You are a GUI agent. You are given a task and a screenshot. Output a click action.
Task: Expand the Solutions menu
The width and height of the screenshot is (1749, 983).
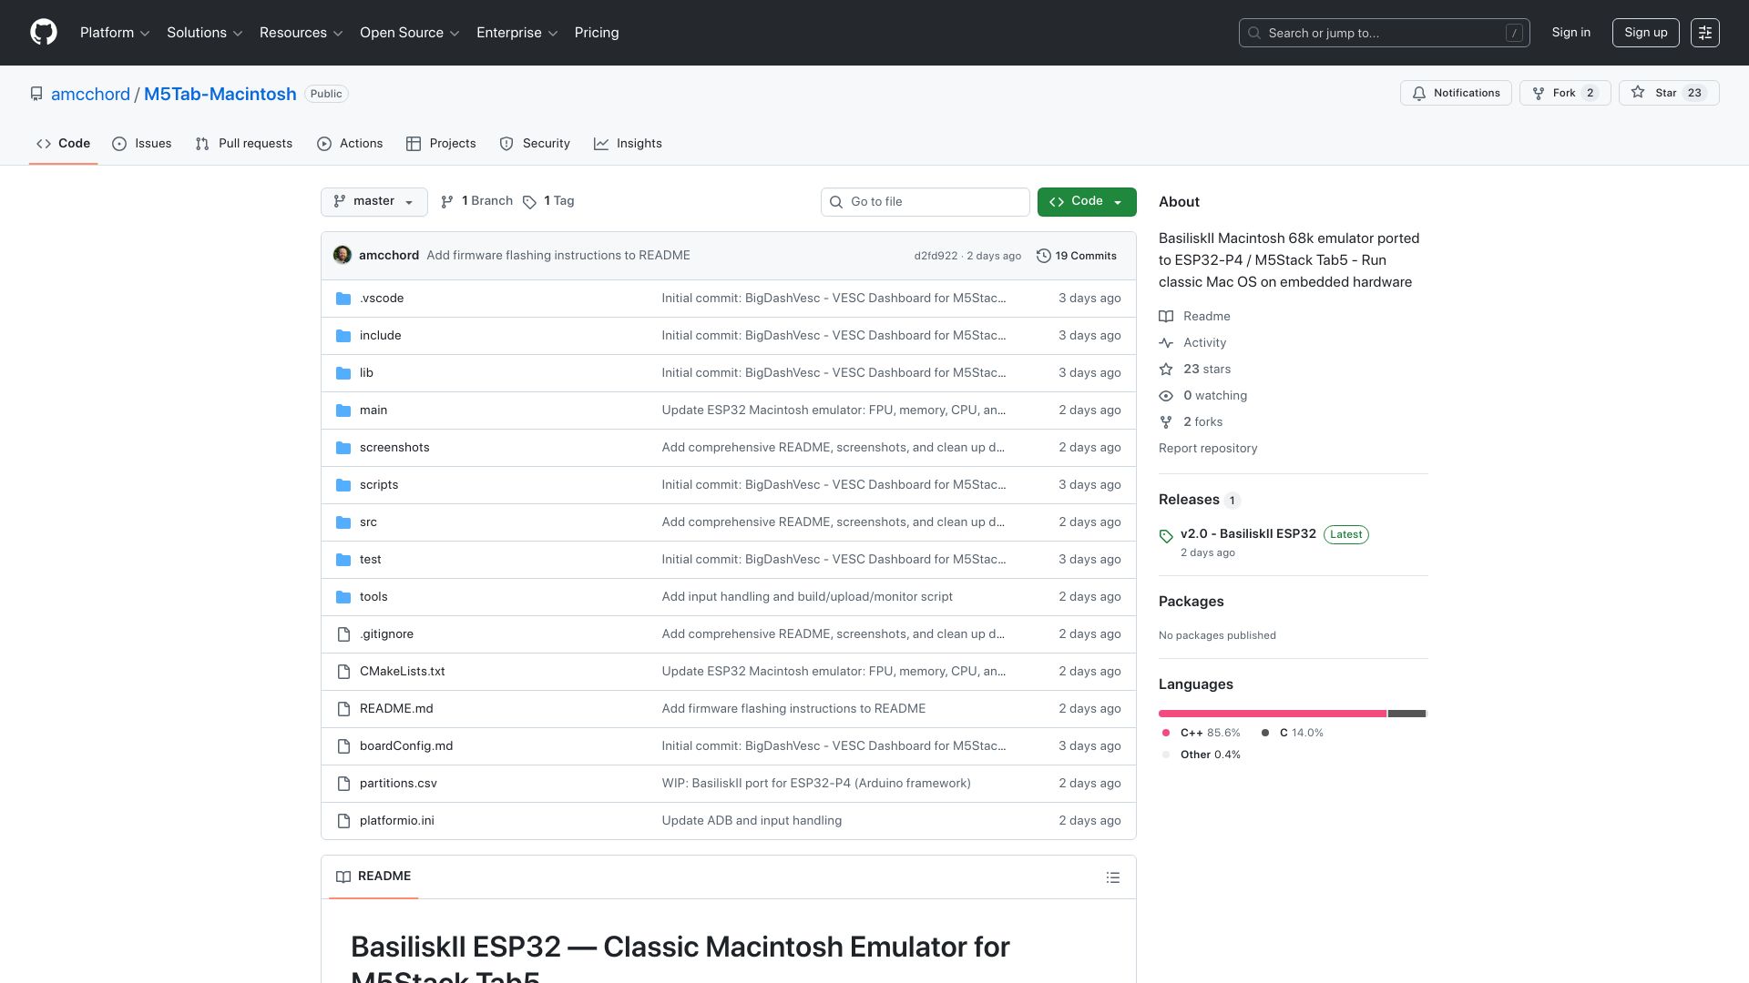tap(205, 33)
